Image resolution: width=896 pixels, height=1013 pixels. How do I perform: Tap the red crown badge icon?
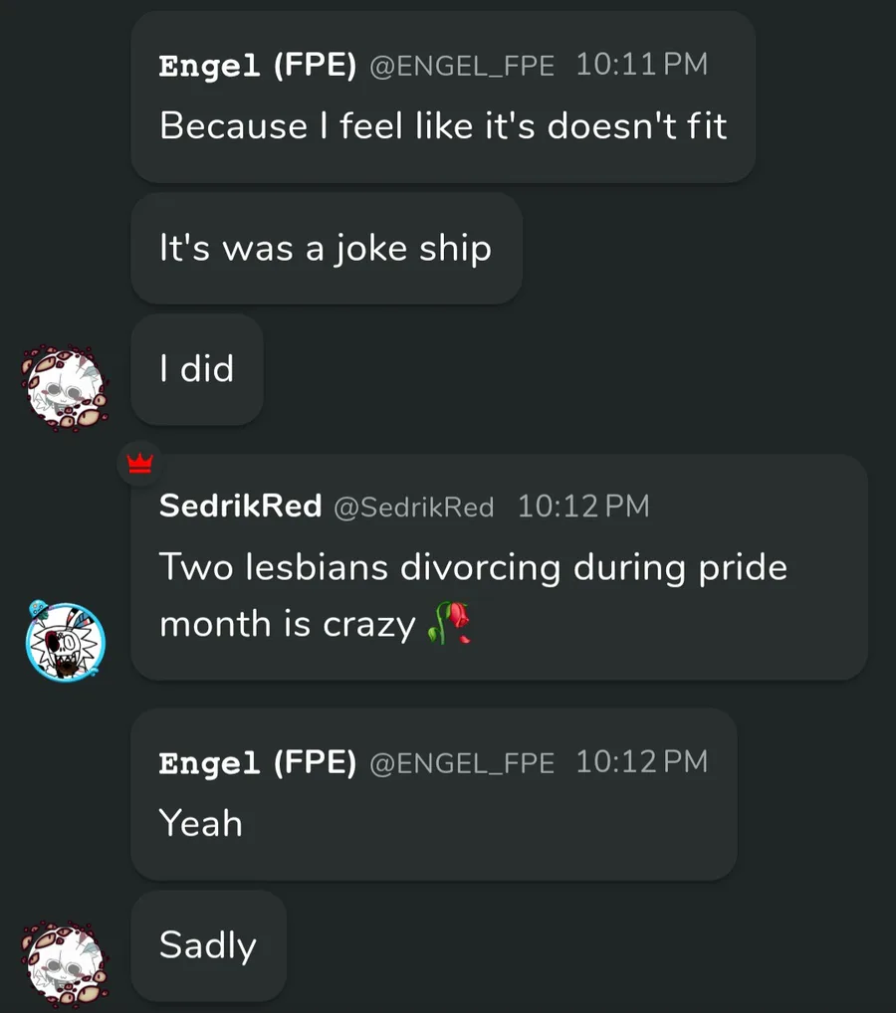(140, 464)
